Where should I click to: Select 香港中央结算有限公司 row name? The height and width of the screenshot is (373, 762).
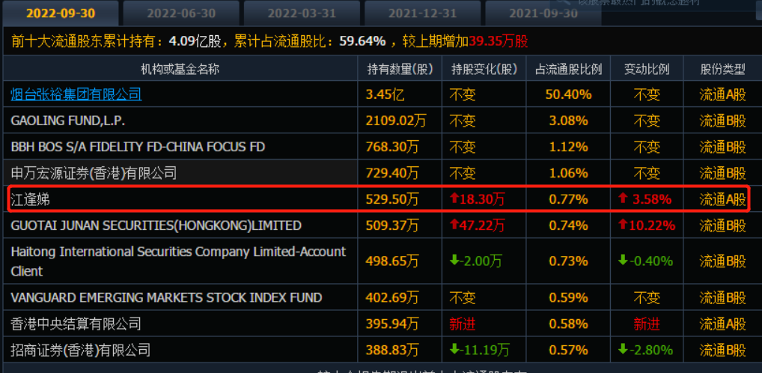coord(76,324)
